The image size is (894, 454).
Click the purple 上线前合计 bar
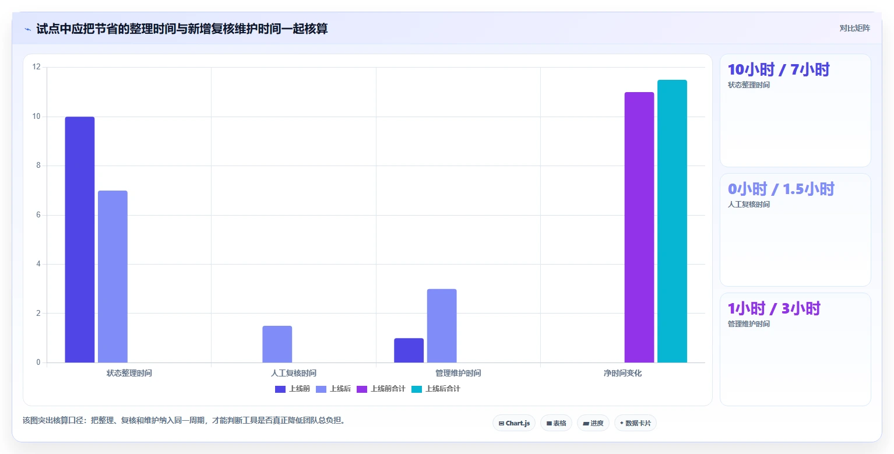click(x=639, y=227)
